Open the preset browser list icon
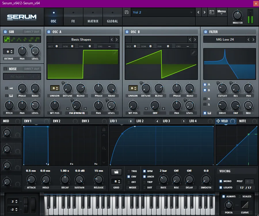 tap(212, 12)
